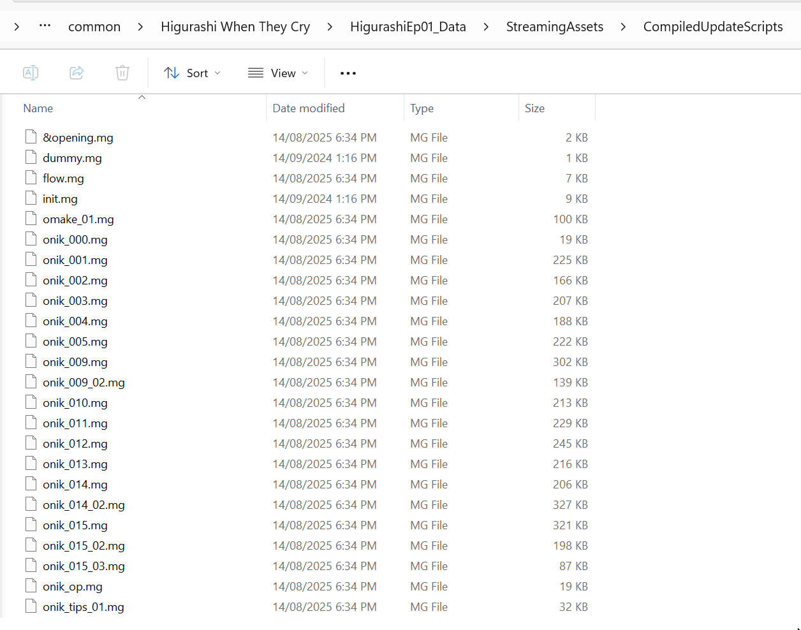The height and width of the screenshot is (630, 801).
Task: Click the Rename icon in toolbar
Action: 31,73
